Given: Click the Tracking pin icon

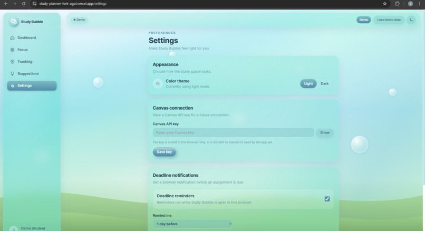Looking at the screenshot, I should click(12, 62).
